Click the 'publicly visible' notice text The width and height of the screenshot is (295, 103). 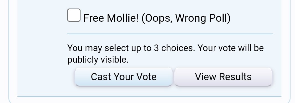pyautogui.click(x=98, y=60)
